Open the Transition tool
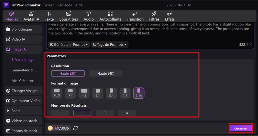The image size is (258, 136). (135, 16)
